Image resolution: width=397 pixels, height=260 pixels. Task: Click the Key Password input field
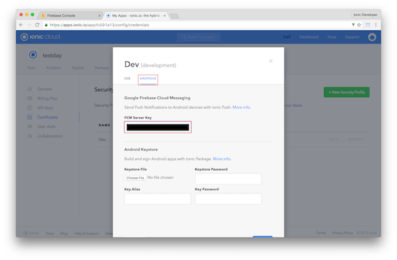[x=228, y=199]
